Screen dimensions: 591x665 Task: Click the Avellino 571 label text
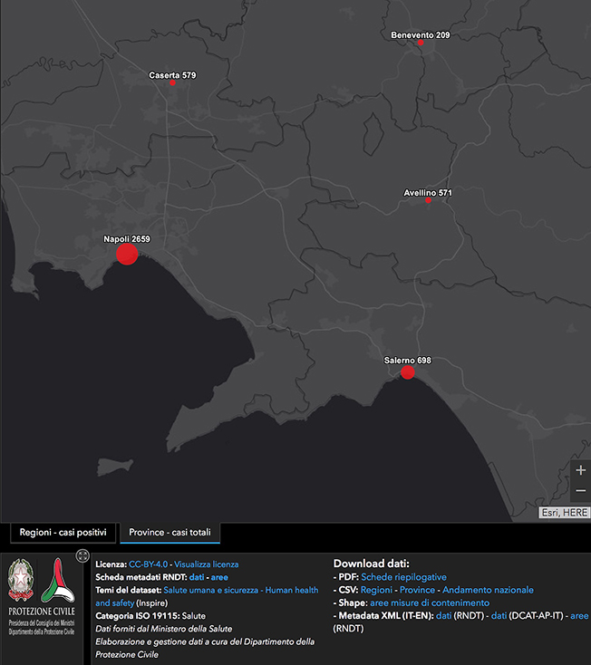[428, 193]
